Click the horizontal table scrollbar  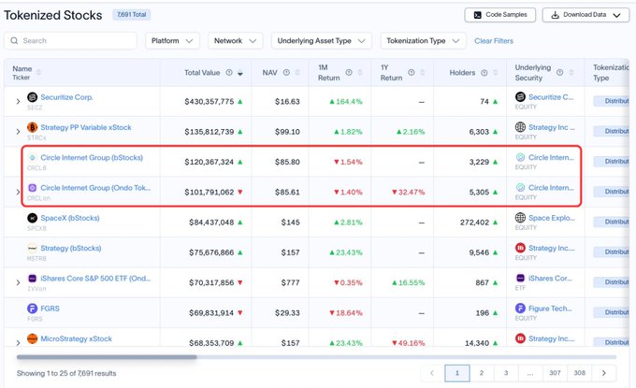107,357
